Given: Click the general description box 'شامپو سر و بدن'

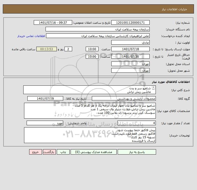Looking at the screenshot, I should [x=90, y=90].
